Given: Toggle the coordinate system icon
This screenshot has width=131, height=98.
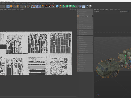Looking at the screenshot, I should (42, 6).
